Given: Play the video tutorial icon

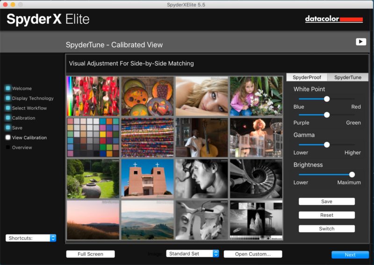Looking at the screenshot, I should [x=361, y=42].
